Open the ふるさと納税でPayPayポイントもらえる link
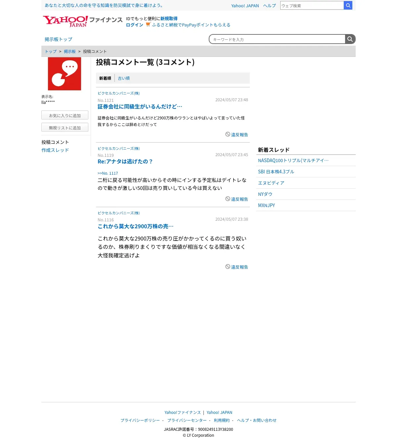397x446 pixels. click(191, 25)
